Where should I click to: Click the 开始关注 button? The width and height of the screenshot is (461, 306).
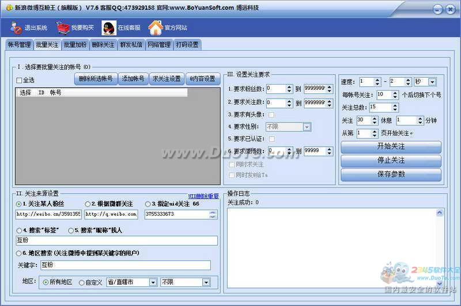[391, 147]
